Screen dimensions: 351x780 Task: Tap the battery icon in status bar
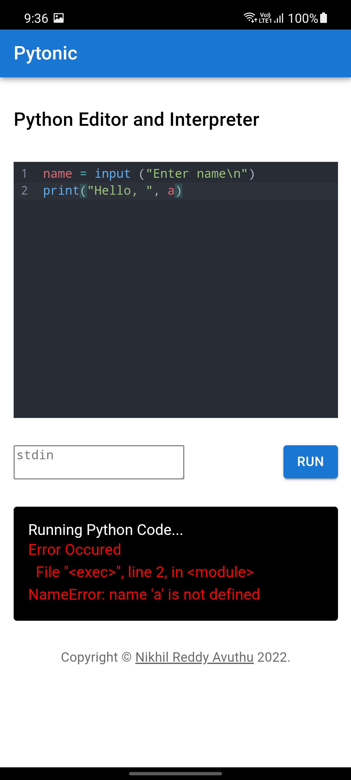pyautogui.click(x=324, y=18)
